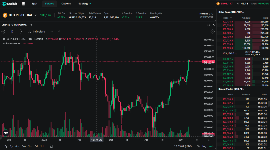Click the % Premium label
The height and width of the screenshot is (150, 270).
click(127, 13)
